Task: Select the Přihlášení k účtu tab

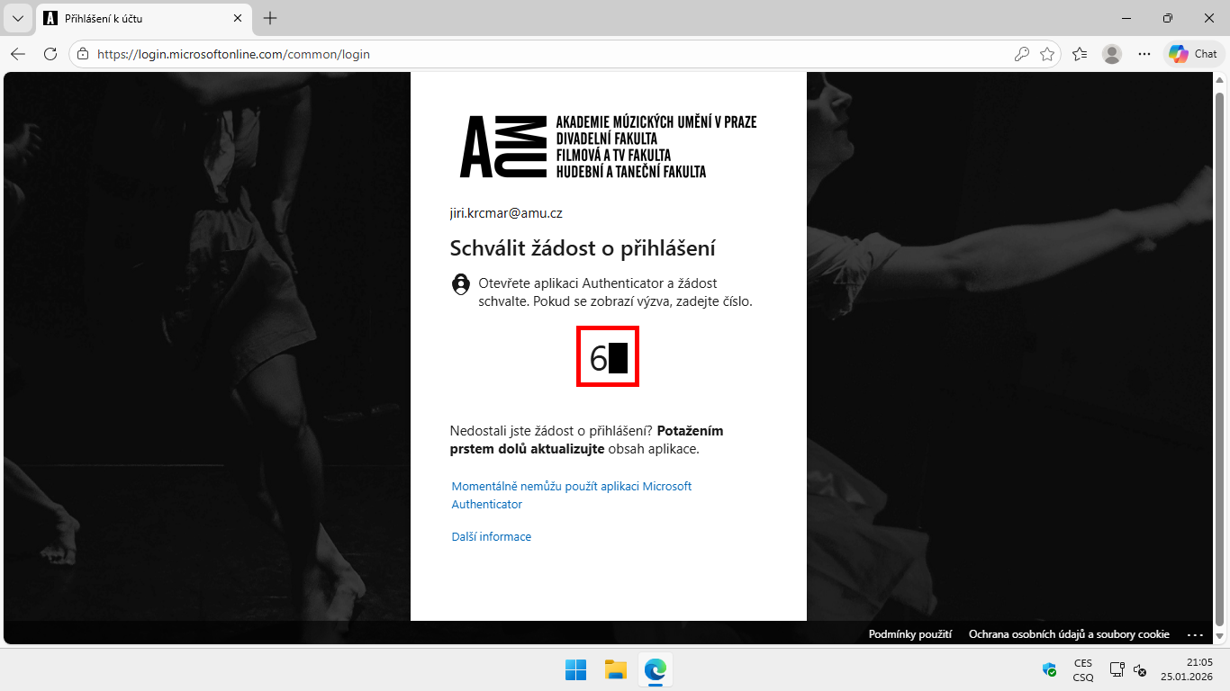Action: coord(135,18)
